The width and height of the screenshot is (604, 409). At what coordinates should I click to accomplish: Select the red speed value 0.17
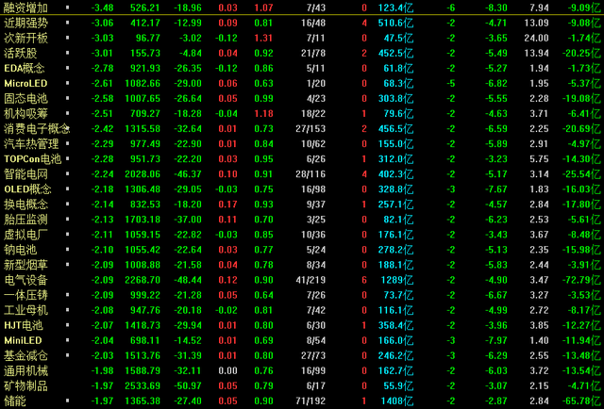coord(227,204)
